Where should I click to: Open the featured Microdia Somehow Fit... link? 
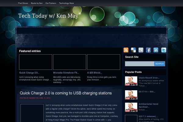[x=66, y=73]
